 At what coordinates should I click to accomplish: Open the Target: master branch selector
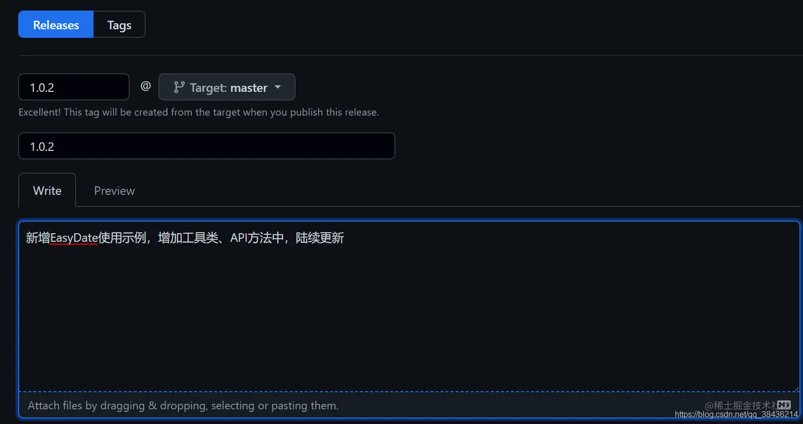point(227,87)
